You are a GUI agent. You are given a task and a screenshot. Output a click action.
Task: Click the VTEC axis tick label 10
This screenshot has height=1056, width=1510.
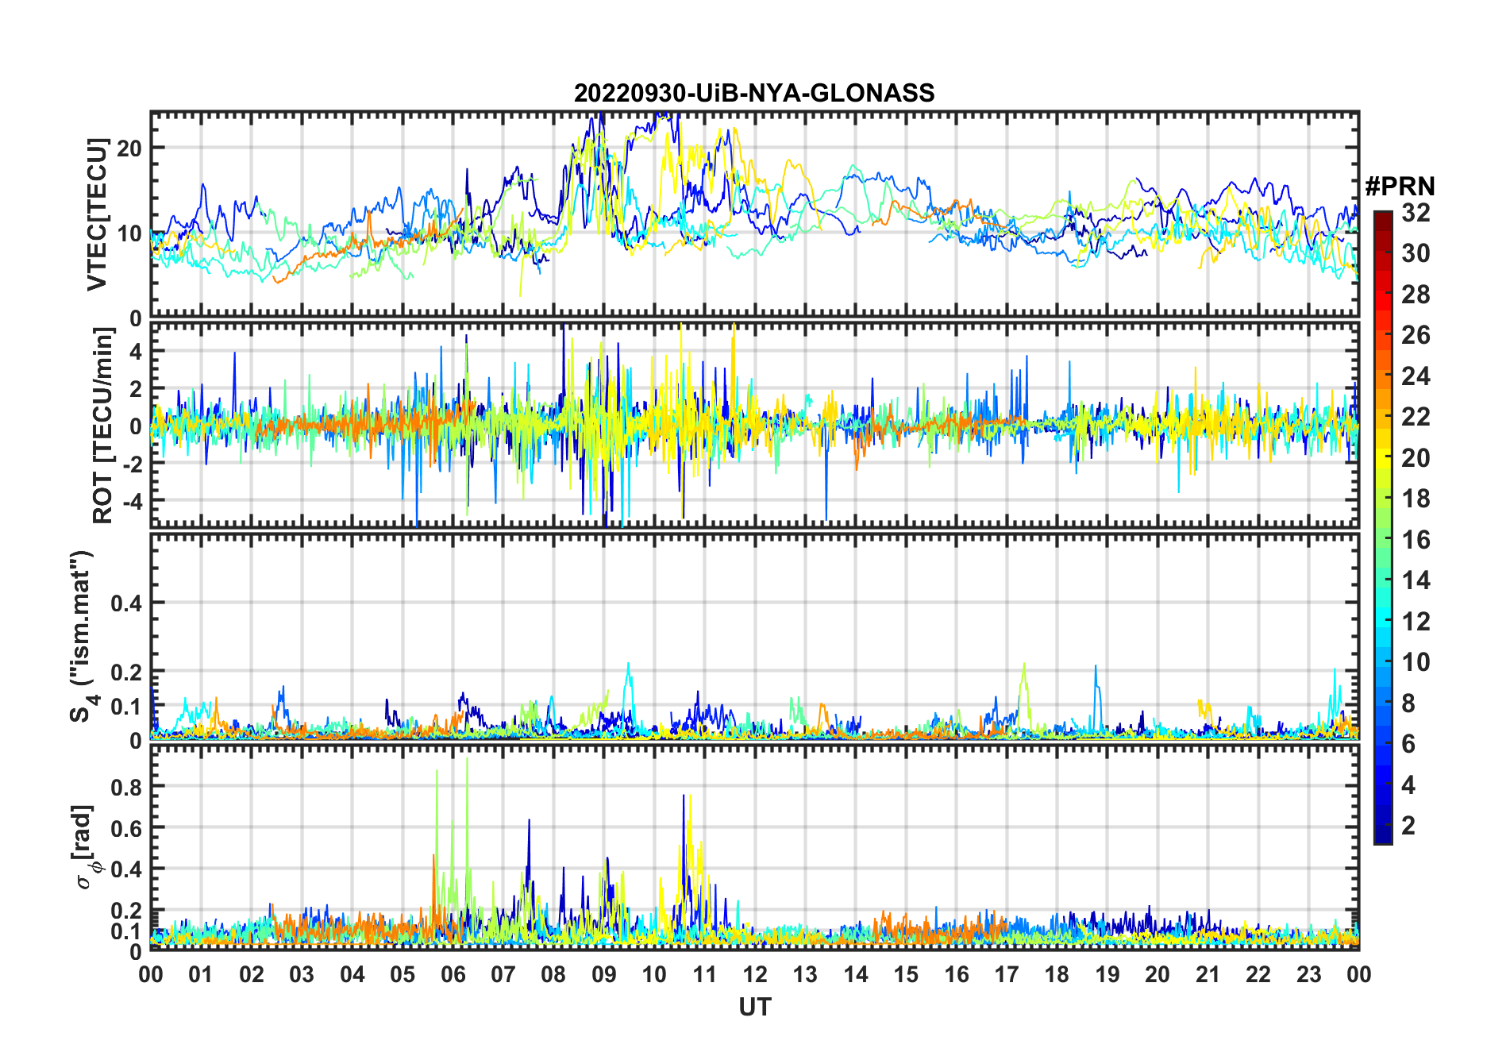click(x=129, y=234)
